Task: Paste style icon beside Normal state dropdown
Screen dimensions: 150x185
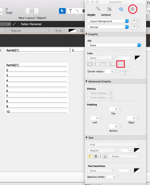Action: [x=139, y=27]
